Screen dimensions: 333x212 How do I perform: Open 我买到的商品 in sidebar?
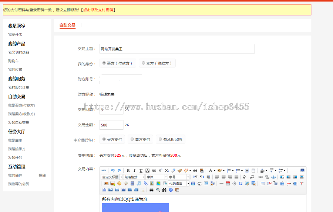click(18, 52)
